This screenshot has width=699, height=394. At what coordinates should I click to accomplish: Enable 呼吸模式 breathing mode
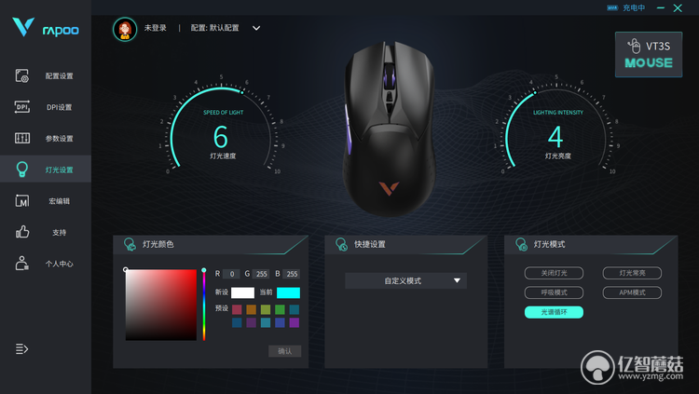click(554, 292)
